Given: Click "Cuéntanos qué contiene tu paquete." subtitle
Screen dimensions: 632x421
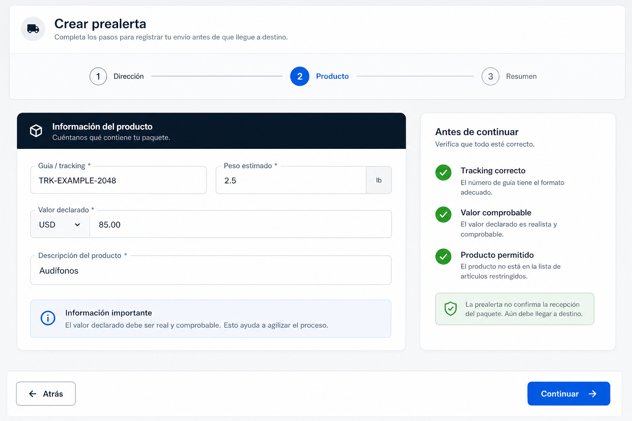Looking at the screenshot, I should tap(111, 138).
